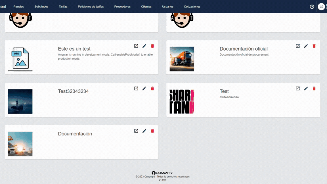Edit 'Documentación oficial' with pencil icon
The image size is (327, 184).
click(x=306, y=46)
